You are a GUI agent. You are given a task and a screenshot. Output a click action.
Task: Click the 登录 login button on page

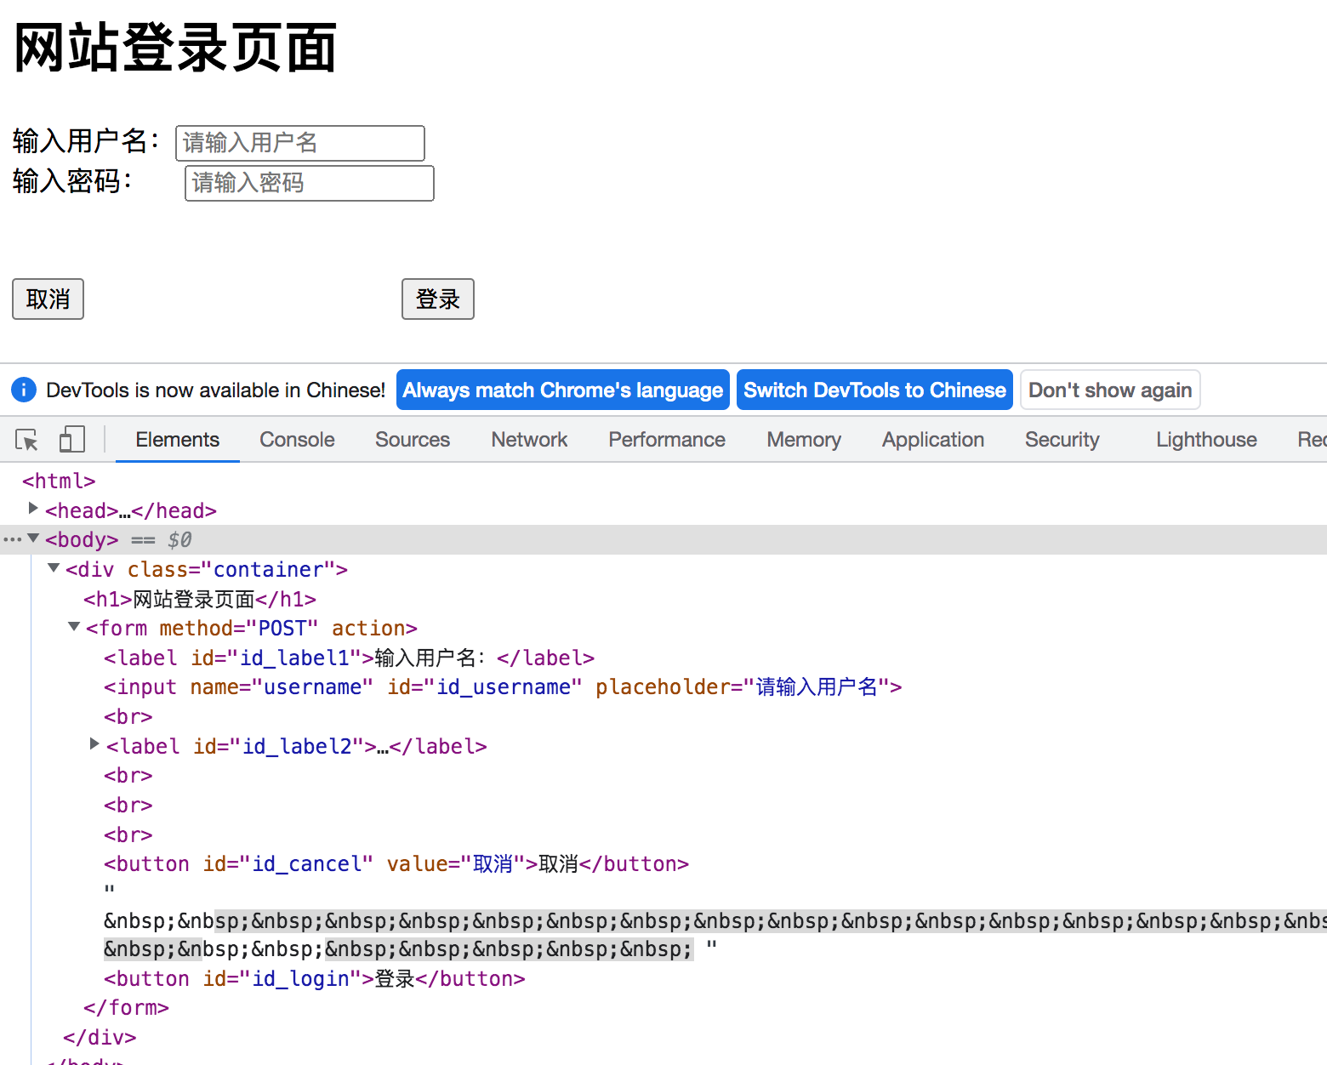(437, 299)
